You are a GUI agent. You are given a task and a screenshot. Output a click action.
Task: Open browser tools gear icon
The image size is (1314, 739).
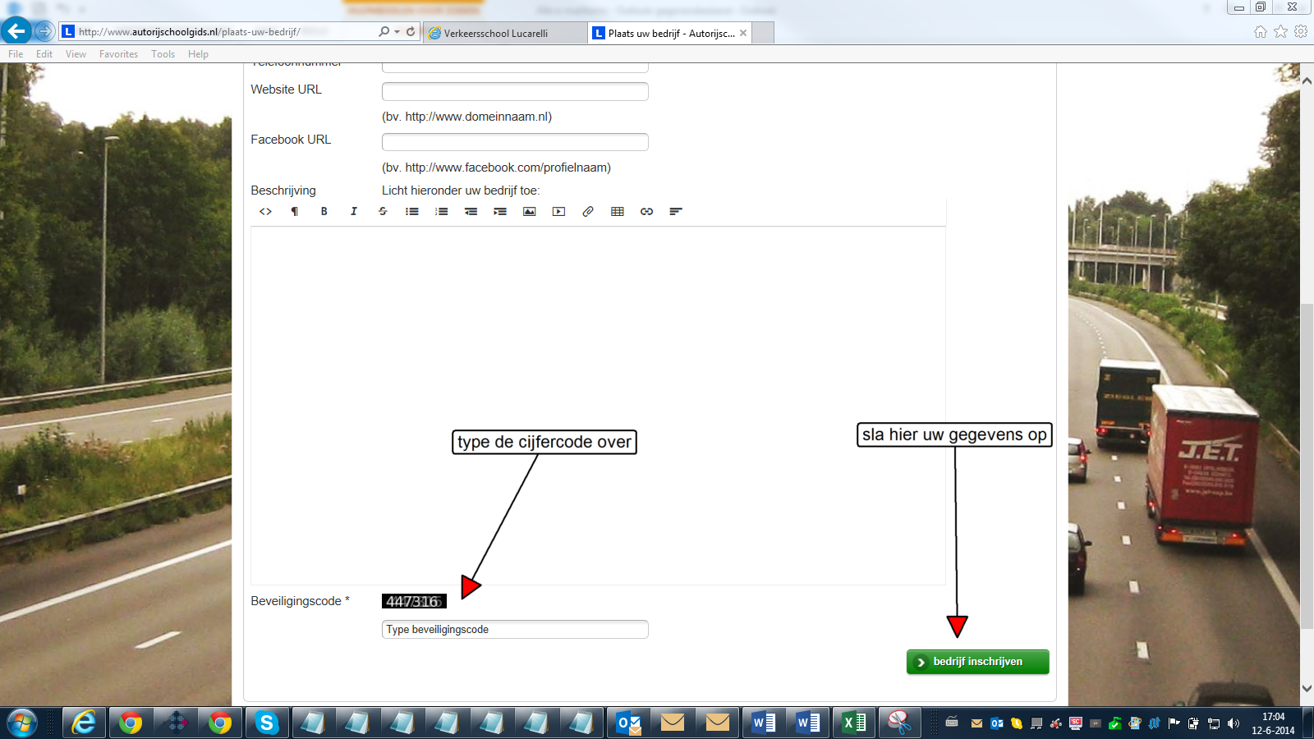click(x=1301, y=31)
